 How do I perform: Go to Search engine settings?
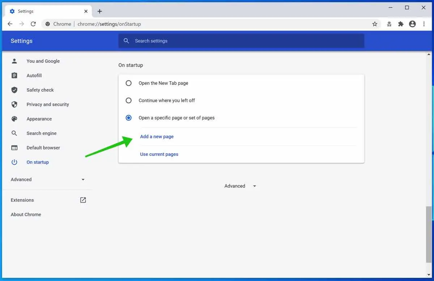click(x=42, y=133)
